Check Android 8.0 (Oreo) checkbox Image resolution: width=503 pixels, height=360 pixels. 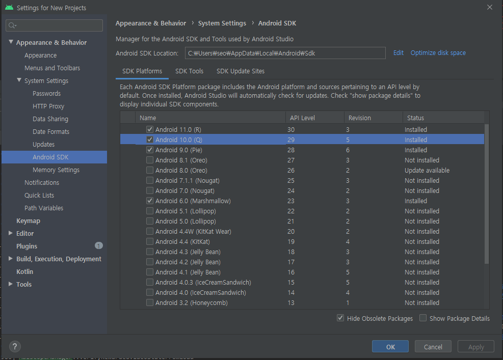pyautogui.click(x=150, y=170)
